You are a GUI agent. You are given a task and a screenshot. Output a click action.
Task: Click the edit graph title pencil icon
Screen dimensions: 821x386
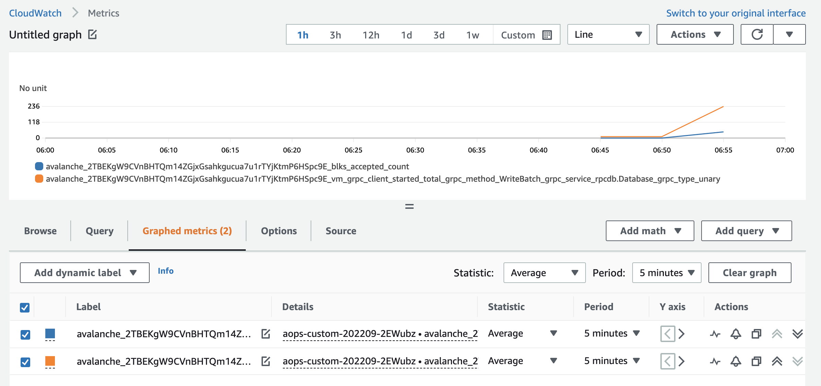click(92, 35)
